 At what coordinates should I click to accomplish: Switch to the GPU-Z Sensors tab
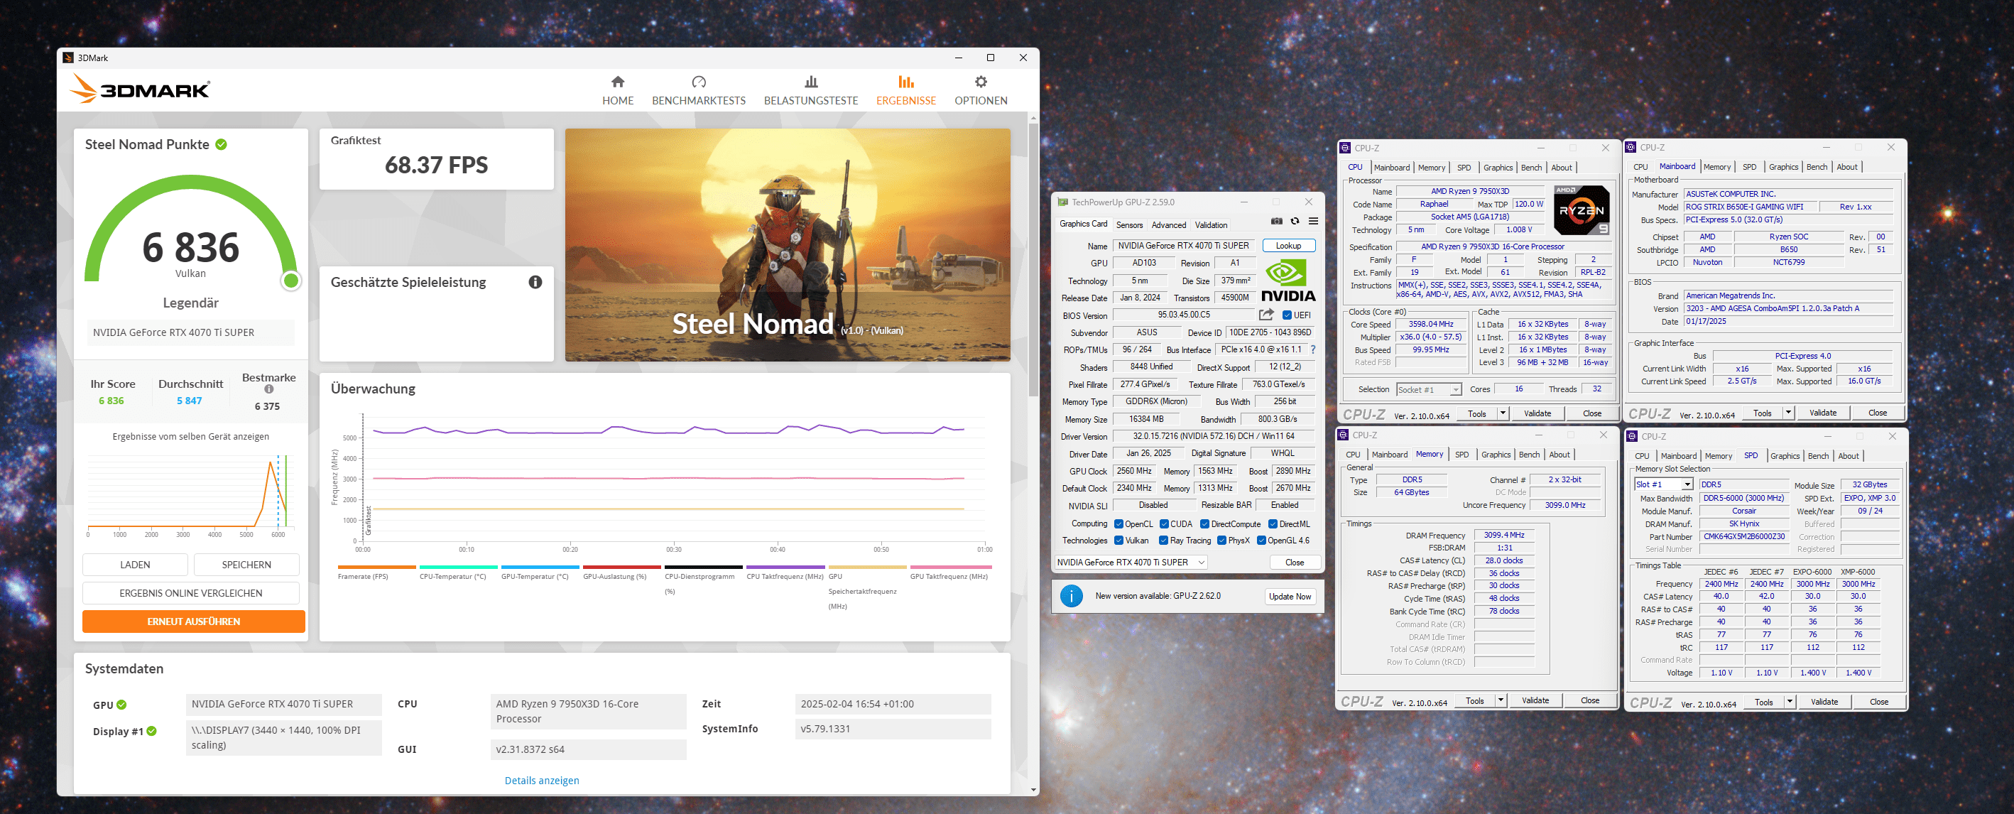[x=1129, y=225]
